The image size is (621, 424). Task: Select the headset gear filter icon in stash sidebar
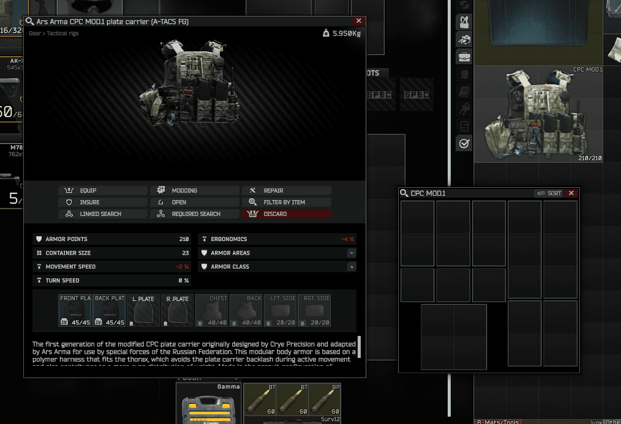(x=464, y=39)
